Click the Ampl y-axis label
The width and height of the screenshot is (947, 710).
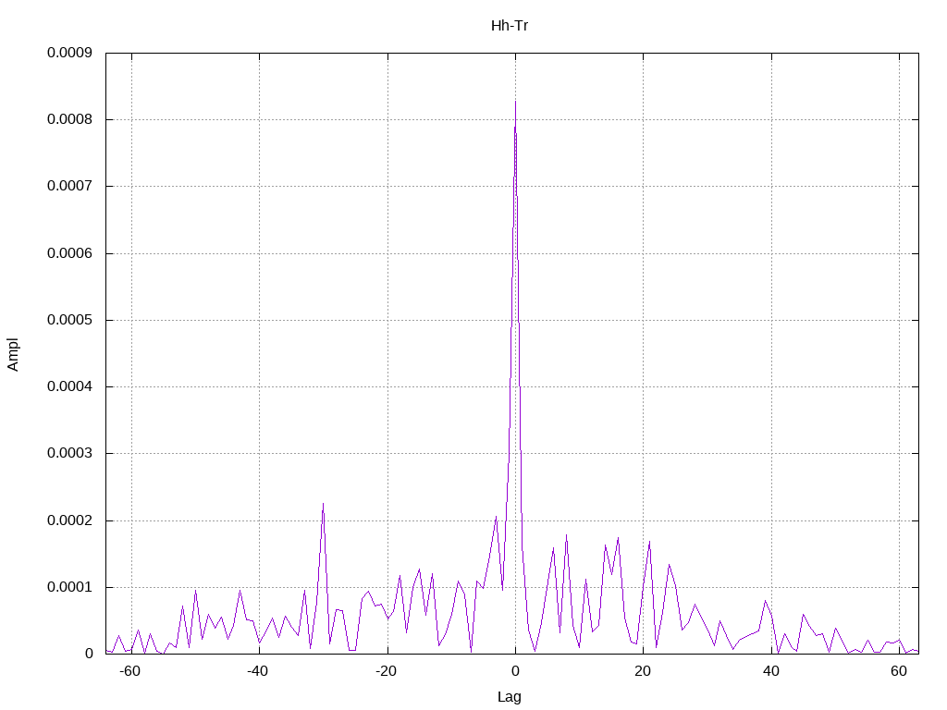[13, 354]
